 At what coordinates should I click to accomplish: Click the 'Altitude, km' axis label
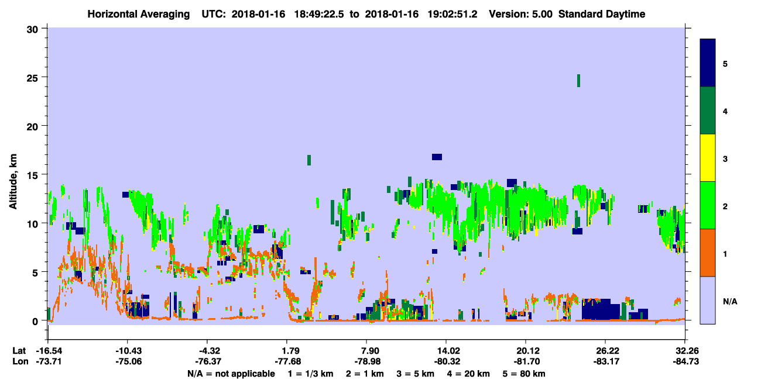[x=13, y=182]
